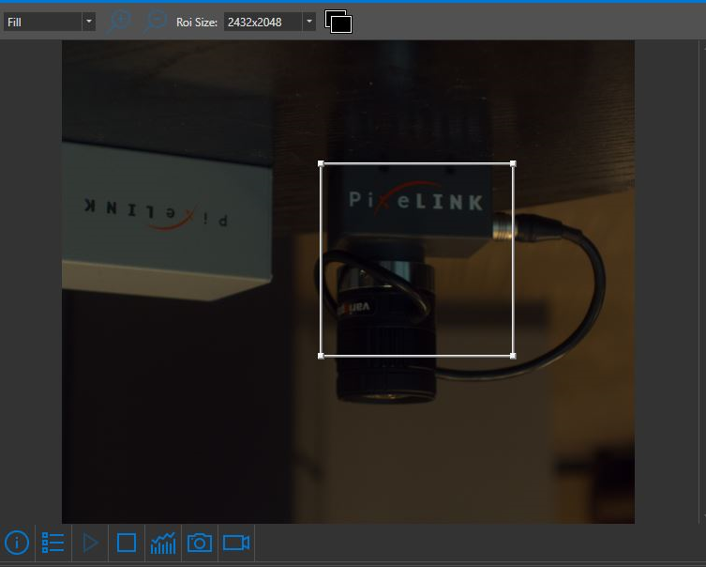
Task: Capture a still image with camera icon
Action: pos(200,543)
